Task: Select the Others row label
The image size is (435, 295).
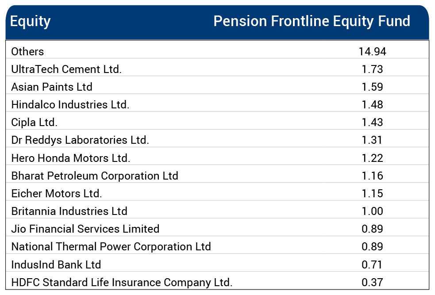Action: [x=27, y=51]
